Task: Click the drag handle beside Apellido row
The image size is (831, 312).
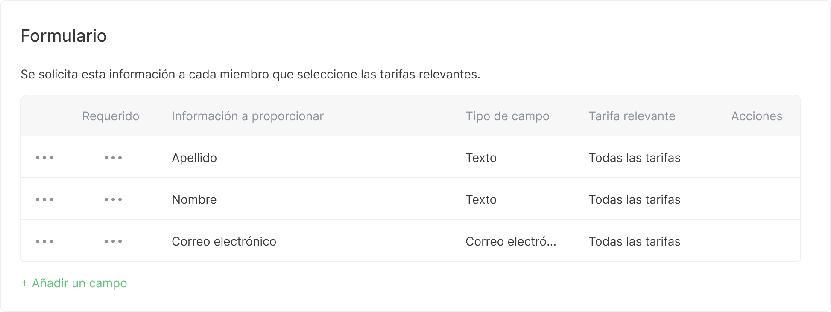Action: click(45, 157)
